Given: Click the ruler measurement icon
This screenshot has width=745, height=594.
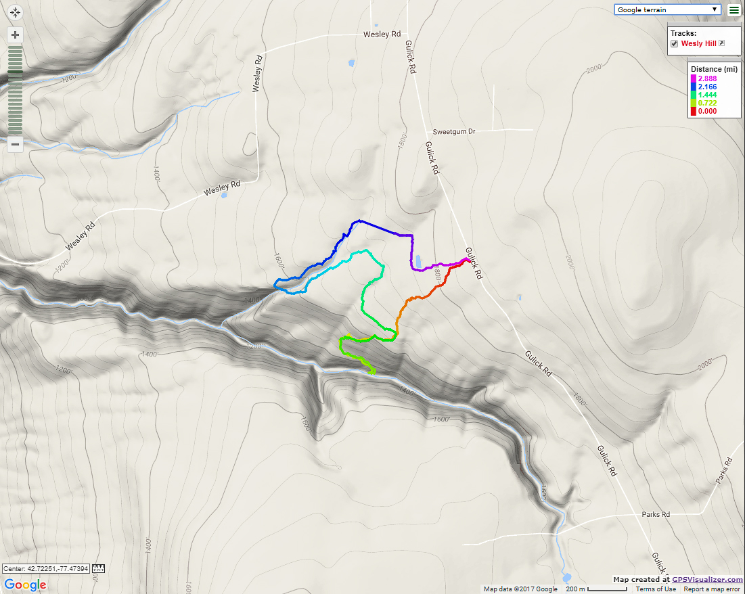Looking at the screenshot, I should click(98, 568).
